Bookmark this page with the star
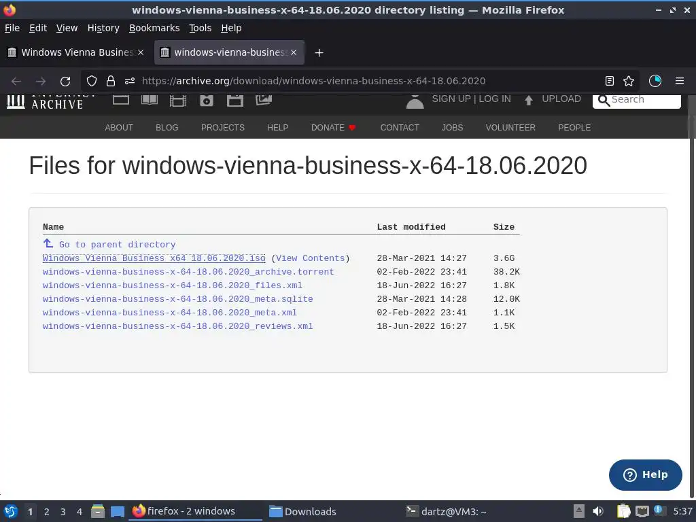Screen dimensions: 696x522 click(x=629, y=81)
